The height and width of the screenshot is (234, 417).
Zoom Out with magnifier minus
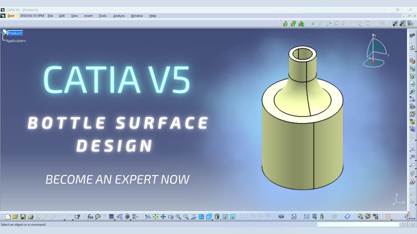tap(186, 217)
